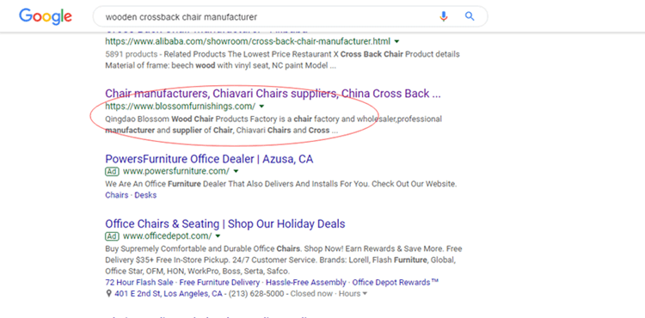
Task: Expand the officedepot.com URL dropdown arrow
Action: pos(218,236)
